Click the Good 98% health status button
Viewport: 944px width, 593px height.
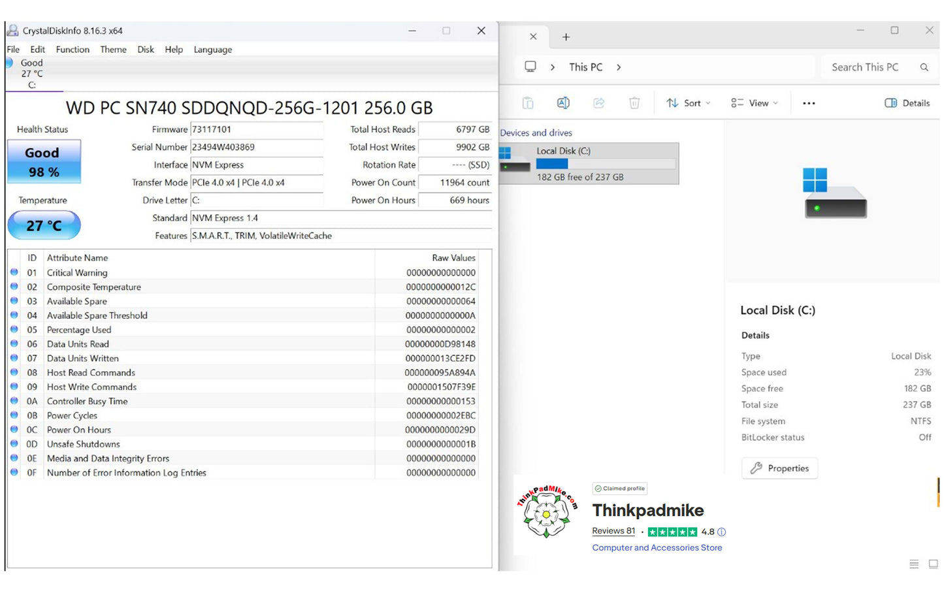click(x=44, y=162)
